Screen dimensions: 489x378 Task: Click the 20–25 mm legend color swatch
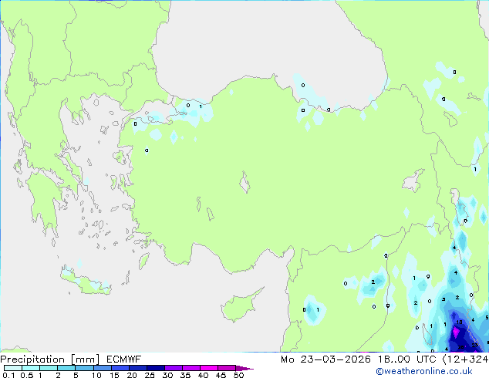[x=138, y=368]
